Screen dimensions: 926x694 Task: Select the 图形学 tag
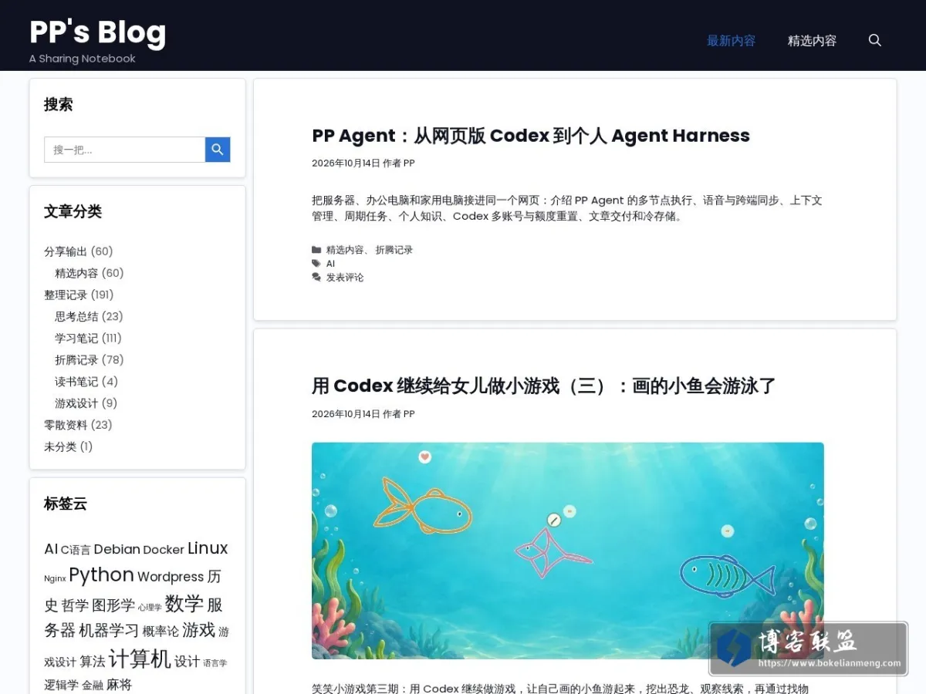[x=113, y=605]
